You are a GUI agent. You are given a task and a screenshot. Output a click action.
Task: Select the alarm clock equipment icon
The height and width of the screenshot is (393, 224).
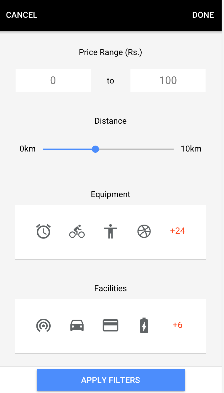click(x=43, y=231)
